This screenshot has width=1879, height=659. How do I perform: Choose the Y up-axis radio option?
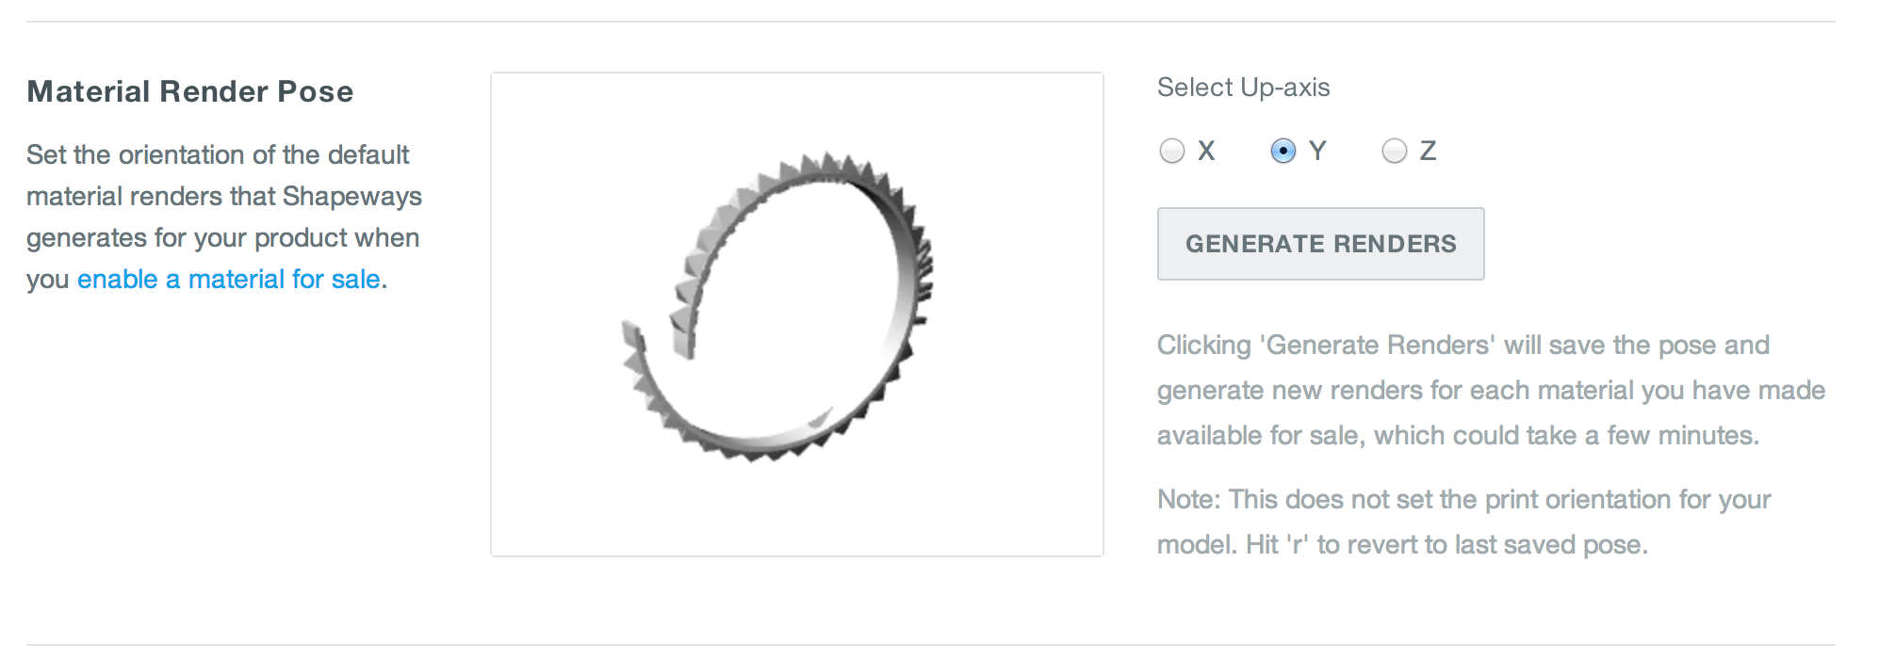[x=1283, y=151]
